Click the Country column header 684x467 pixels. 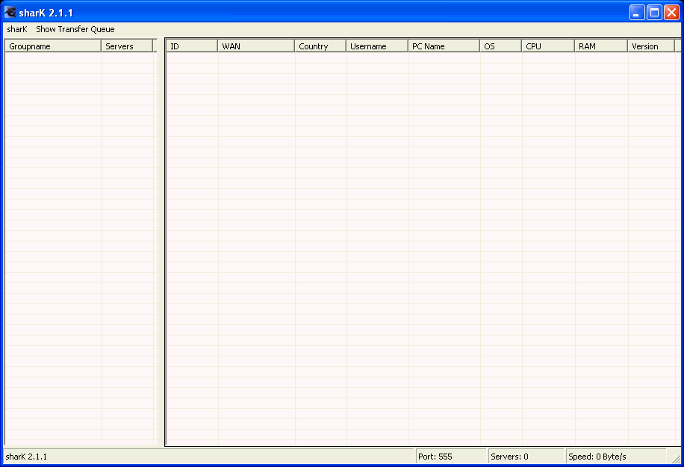click(x=320, y=46)
